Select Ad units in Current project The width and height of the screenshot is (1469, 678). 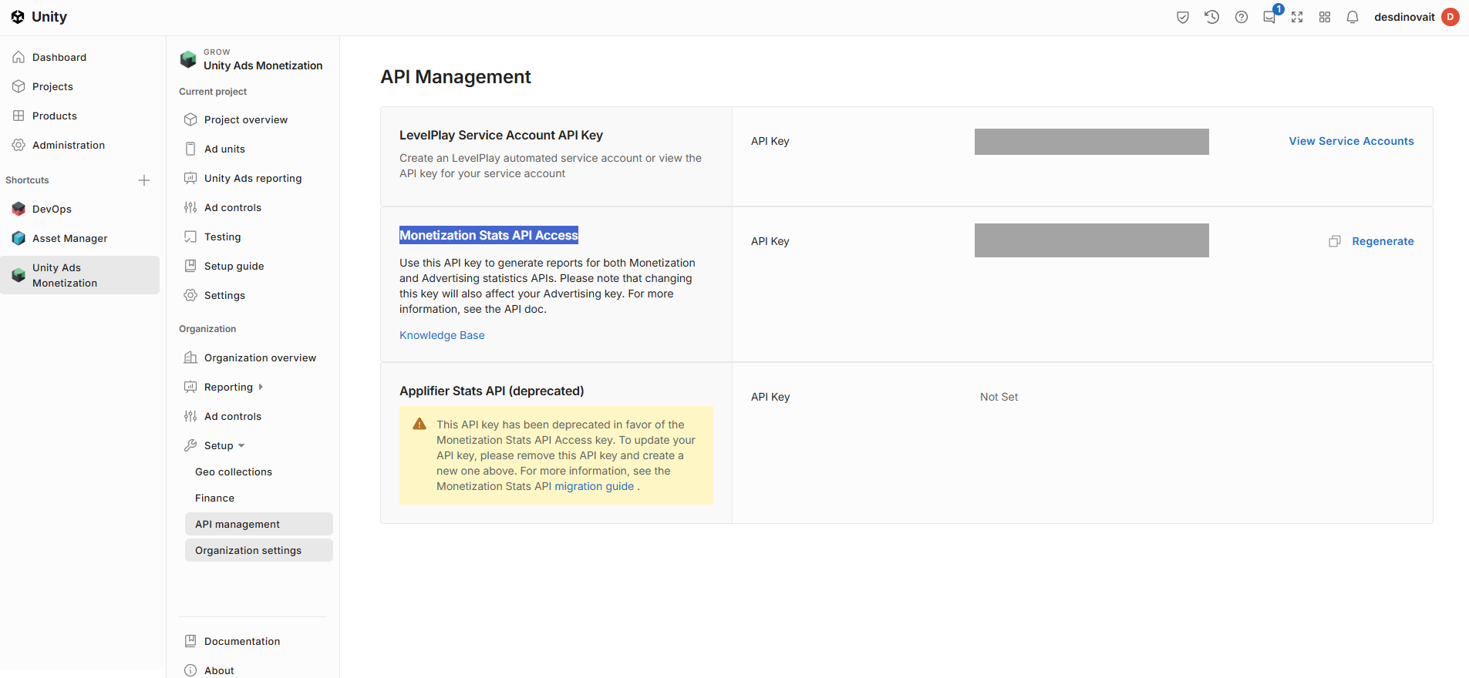pyautogui.click(x=224, y=149)
